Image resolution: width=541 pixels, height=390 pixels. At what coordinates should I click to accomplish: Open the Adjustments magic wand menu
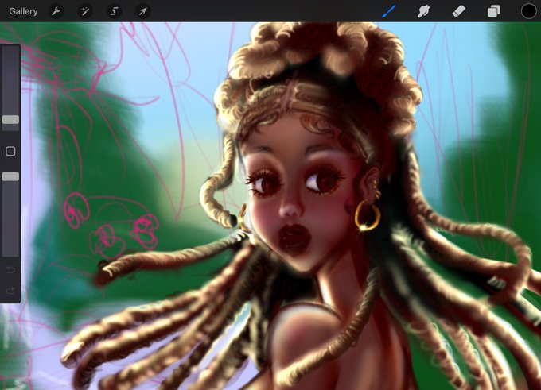coord(85,11)
